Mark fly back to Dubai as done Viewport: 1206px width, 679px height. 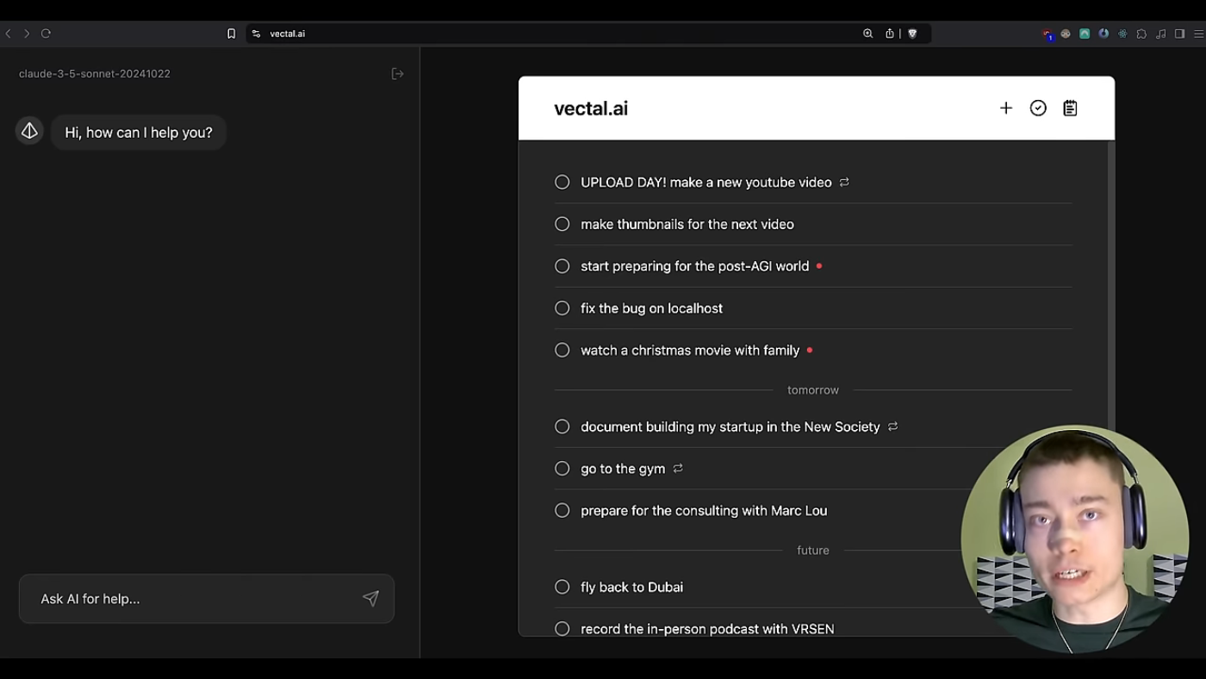tap(563, 587)
